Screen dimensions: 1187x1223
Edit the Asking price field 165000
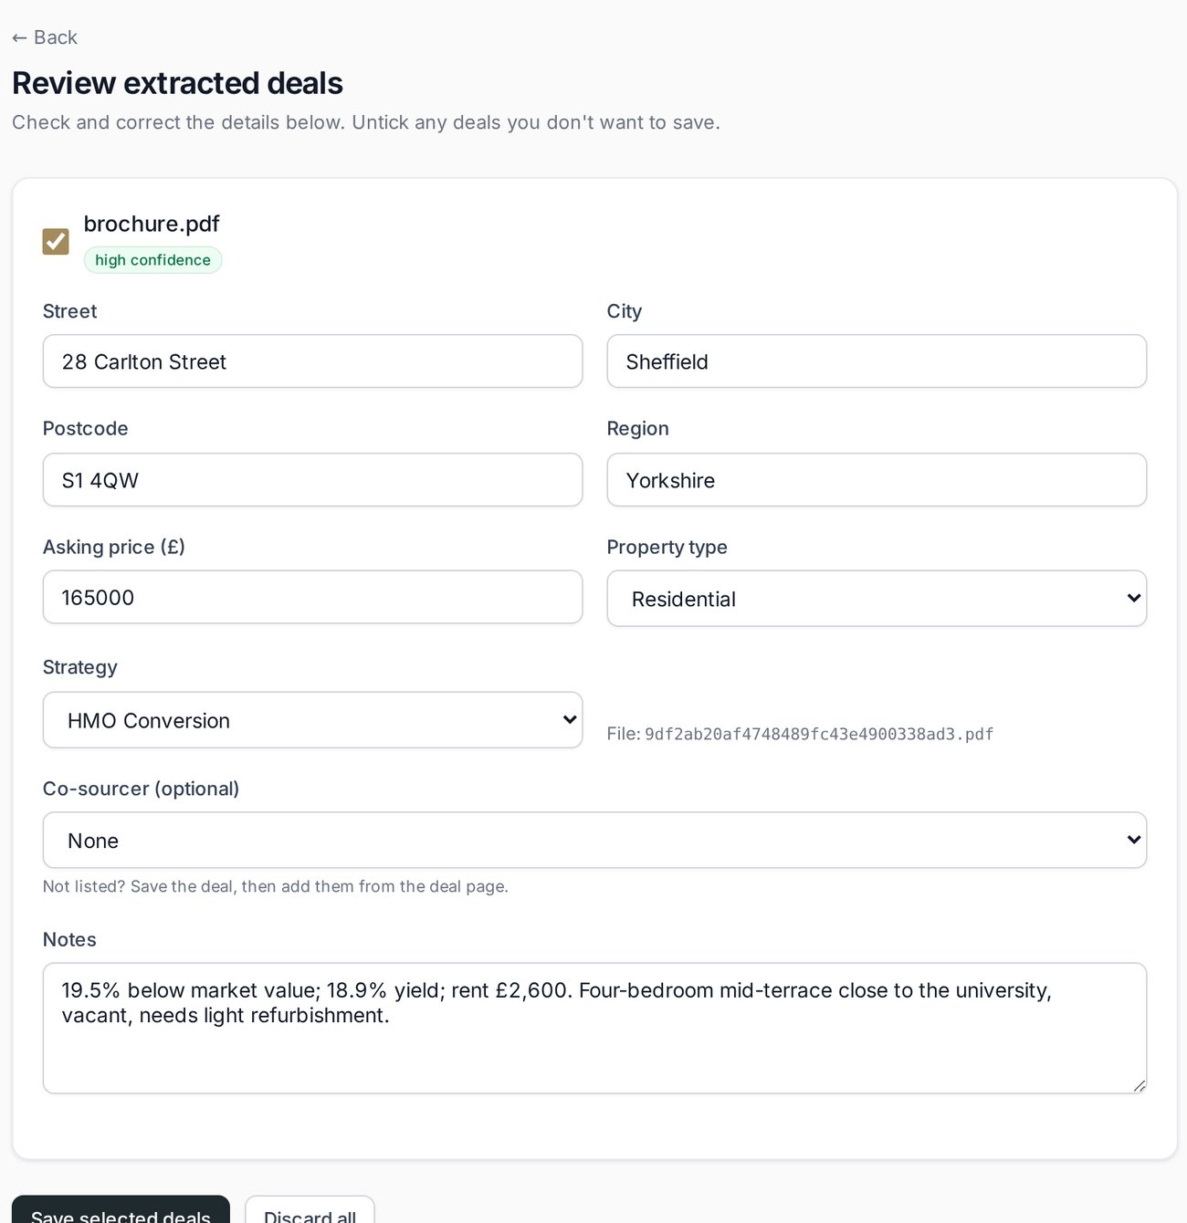pos(312,598)
